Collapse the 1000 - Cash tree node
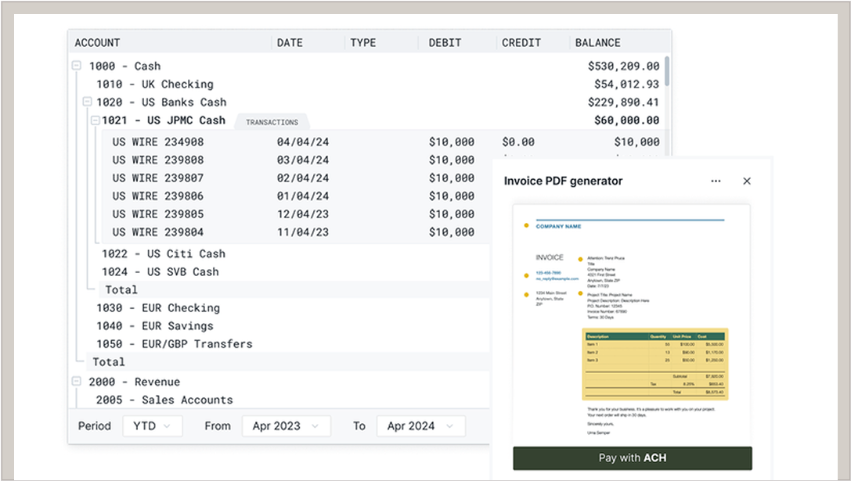 tap(77, 66)
